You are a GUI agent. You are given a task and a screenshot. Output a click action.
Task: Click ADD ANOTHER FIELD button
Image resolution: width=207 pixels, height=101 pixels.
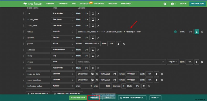[38, 94]
